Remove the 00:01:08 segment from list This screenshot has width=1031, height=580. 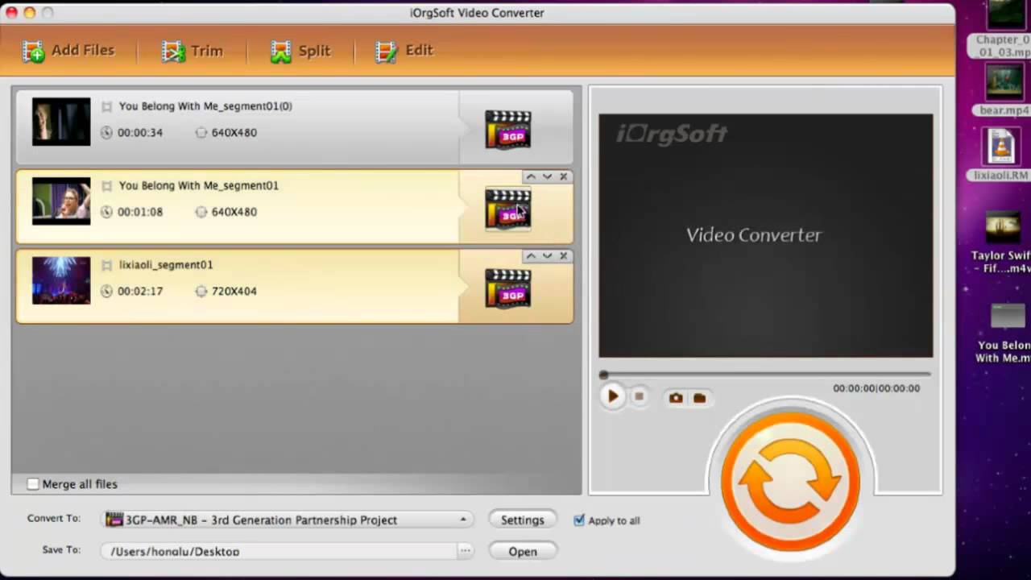coord(563,176)
